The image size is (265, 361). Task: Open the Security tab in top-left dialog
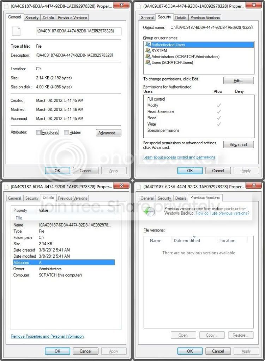tap(32, 18)
